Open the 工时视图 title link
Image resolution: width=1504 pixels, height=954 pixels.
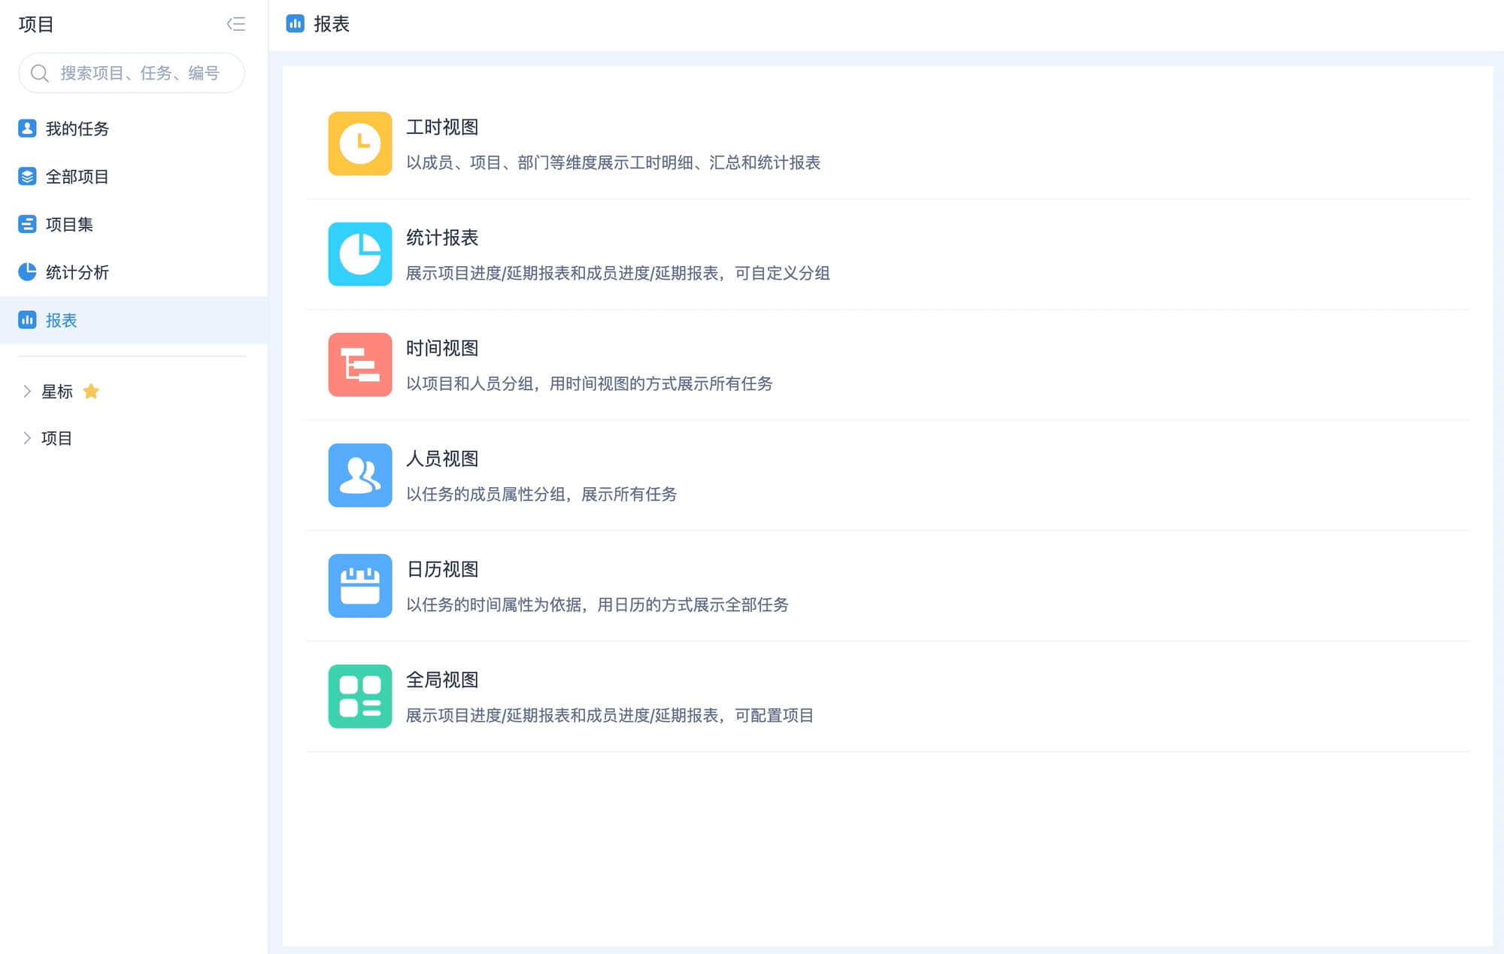pyautogui.click(x=442, y=127)
